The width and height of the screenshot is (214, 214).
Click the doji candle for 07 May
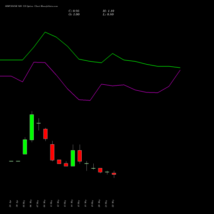point(39,123)
